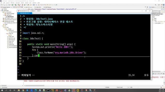Click the New file icon in Eclipse toolbar
The width and height of the screenshot is (165, 92).
(1, 5)
